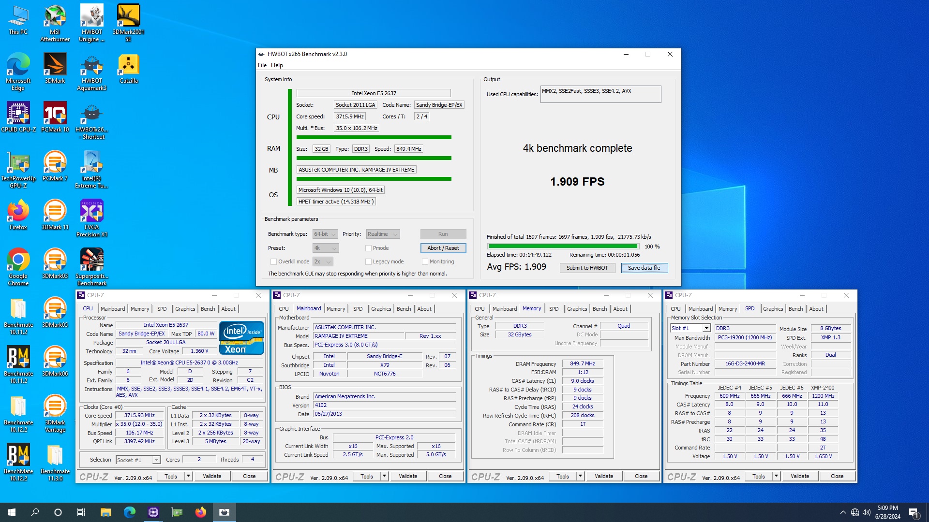Open BenchMate 11.3.0 desktop folder
This screenshot has width=929, height=522.
(55, 463)
